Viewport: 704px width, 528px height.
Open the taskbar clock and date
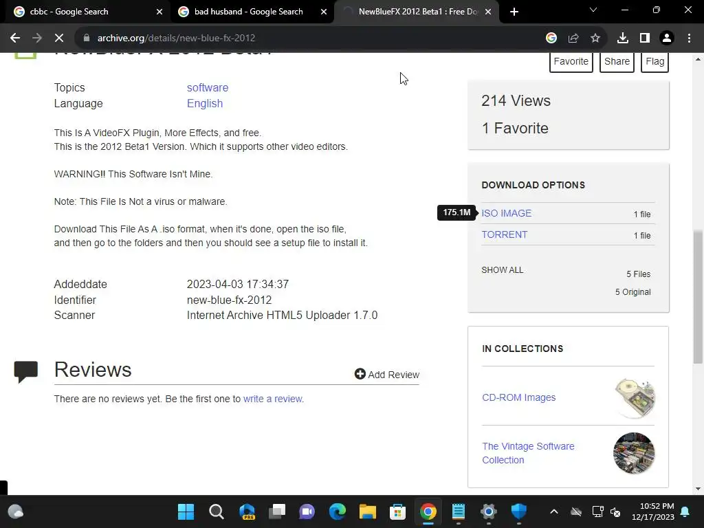coord(653,511)
